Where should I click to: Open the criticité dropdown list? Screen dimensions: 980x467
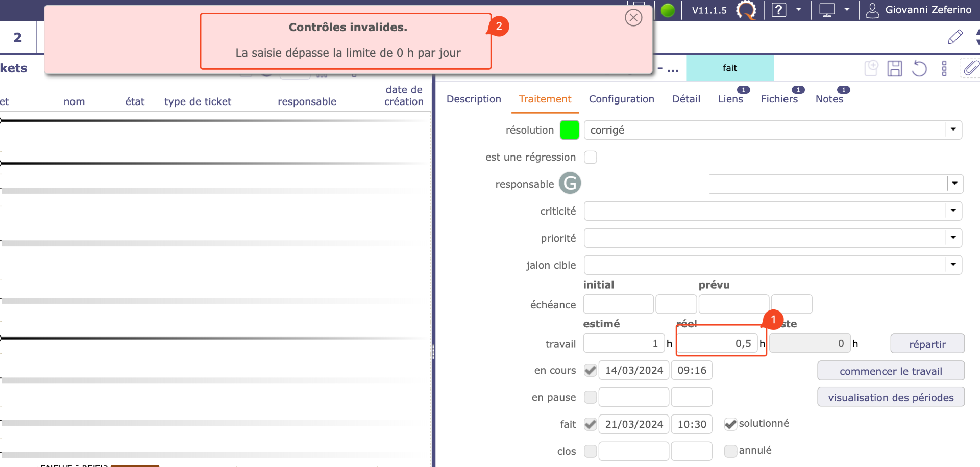[953, 211]
